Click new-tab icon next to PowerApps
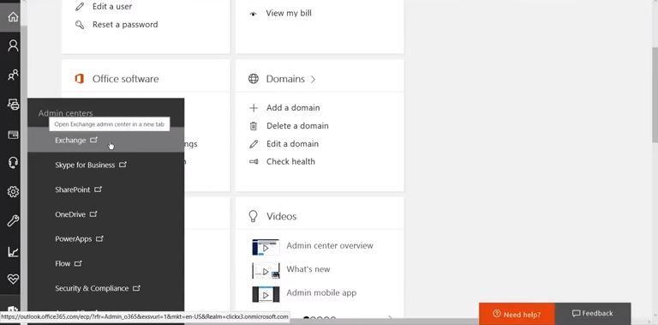Image resolution: width=658 pixels, height=325 pixels. pyautogui.click(x=99, y=238)
